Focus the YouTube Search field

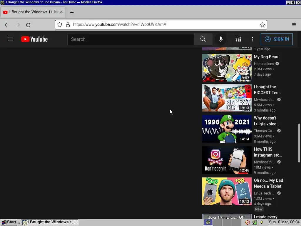[131, 39]
